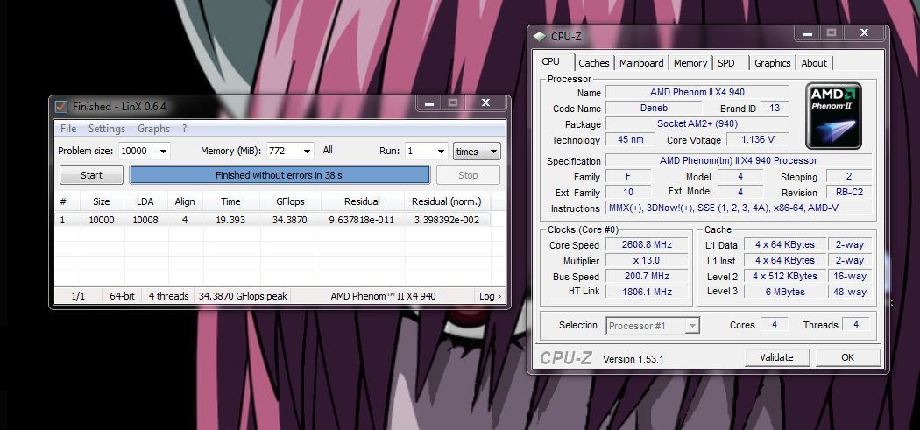This screenshot has width=920, height=430.
Task: Expand the Memory (MiB) dropdown
Action: 307,152
